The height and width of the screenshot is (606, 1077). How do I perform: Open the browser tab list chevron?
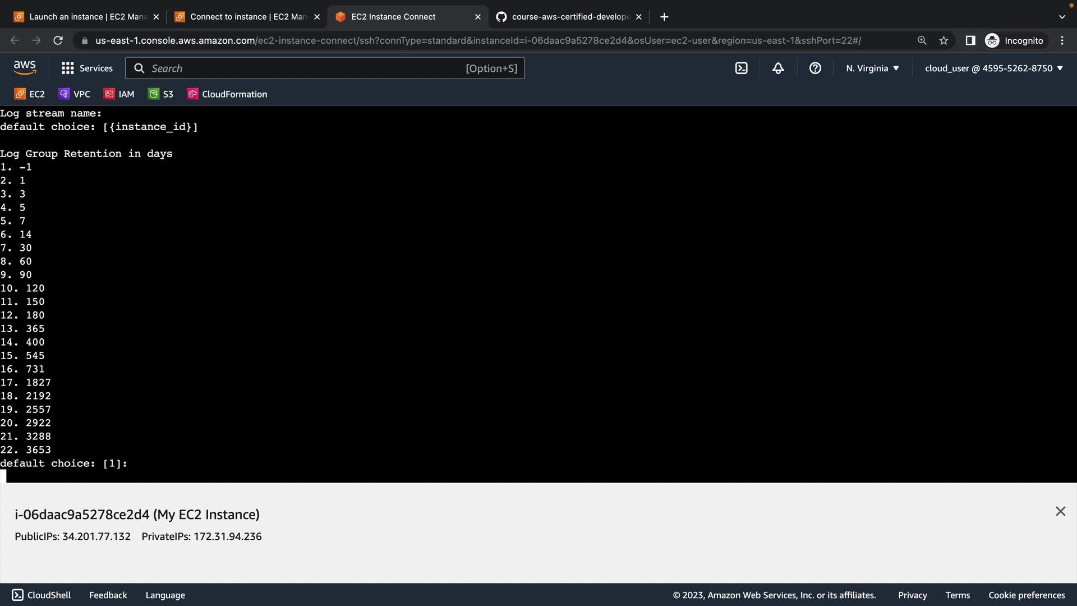pos(1061,17)
